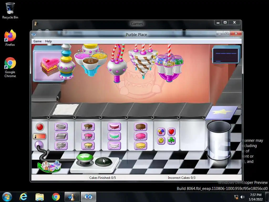
Task: Pick the white icing drip button
Action: tap(114, 146)
